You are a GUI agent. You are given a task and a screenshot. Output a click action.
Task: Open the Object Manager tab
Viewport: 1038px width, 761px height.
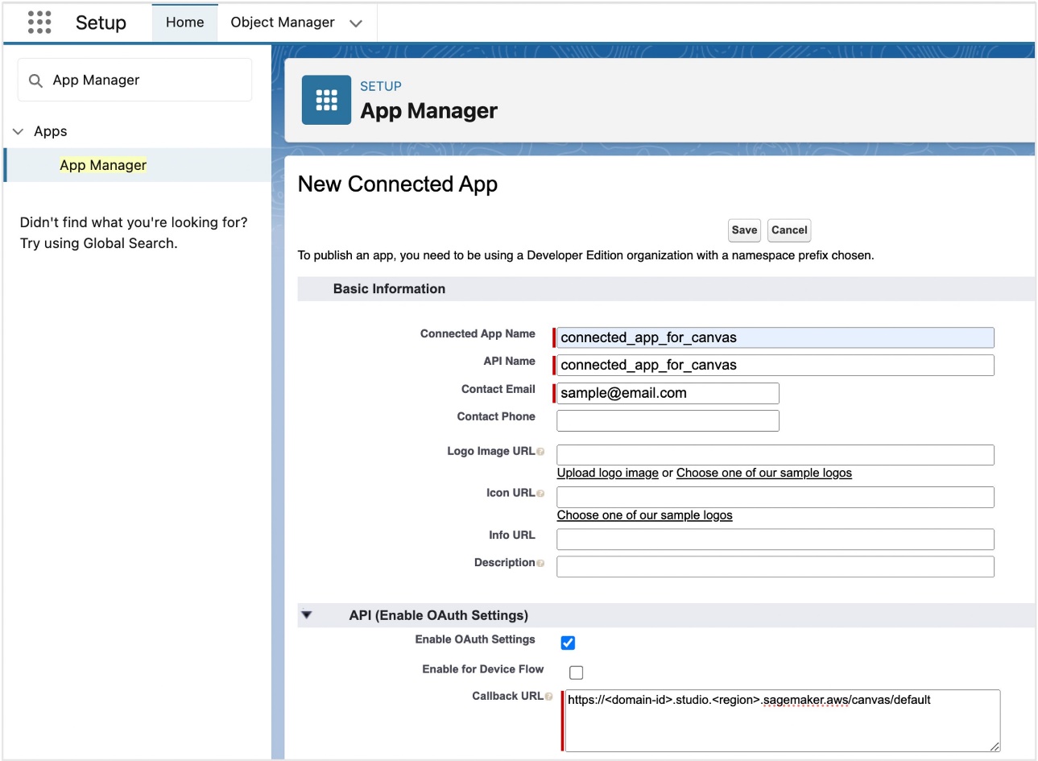click(283, 23)
